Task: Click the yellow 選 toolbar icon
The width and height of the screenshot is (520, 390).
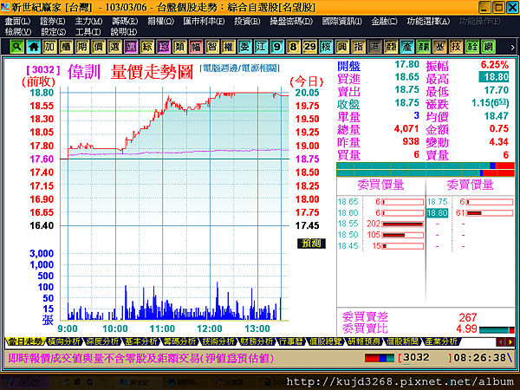Action: (x=114, y=47)
